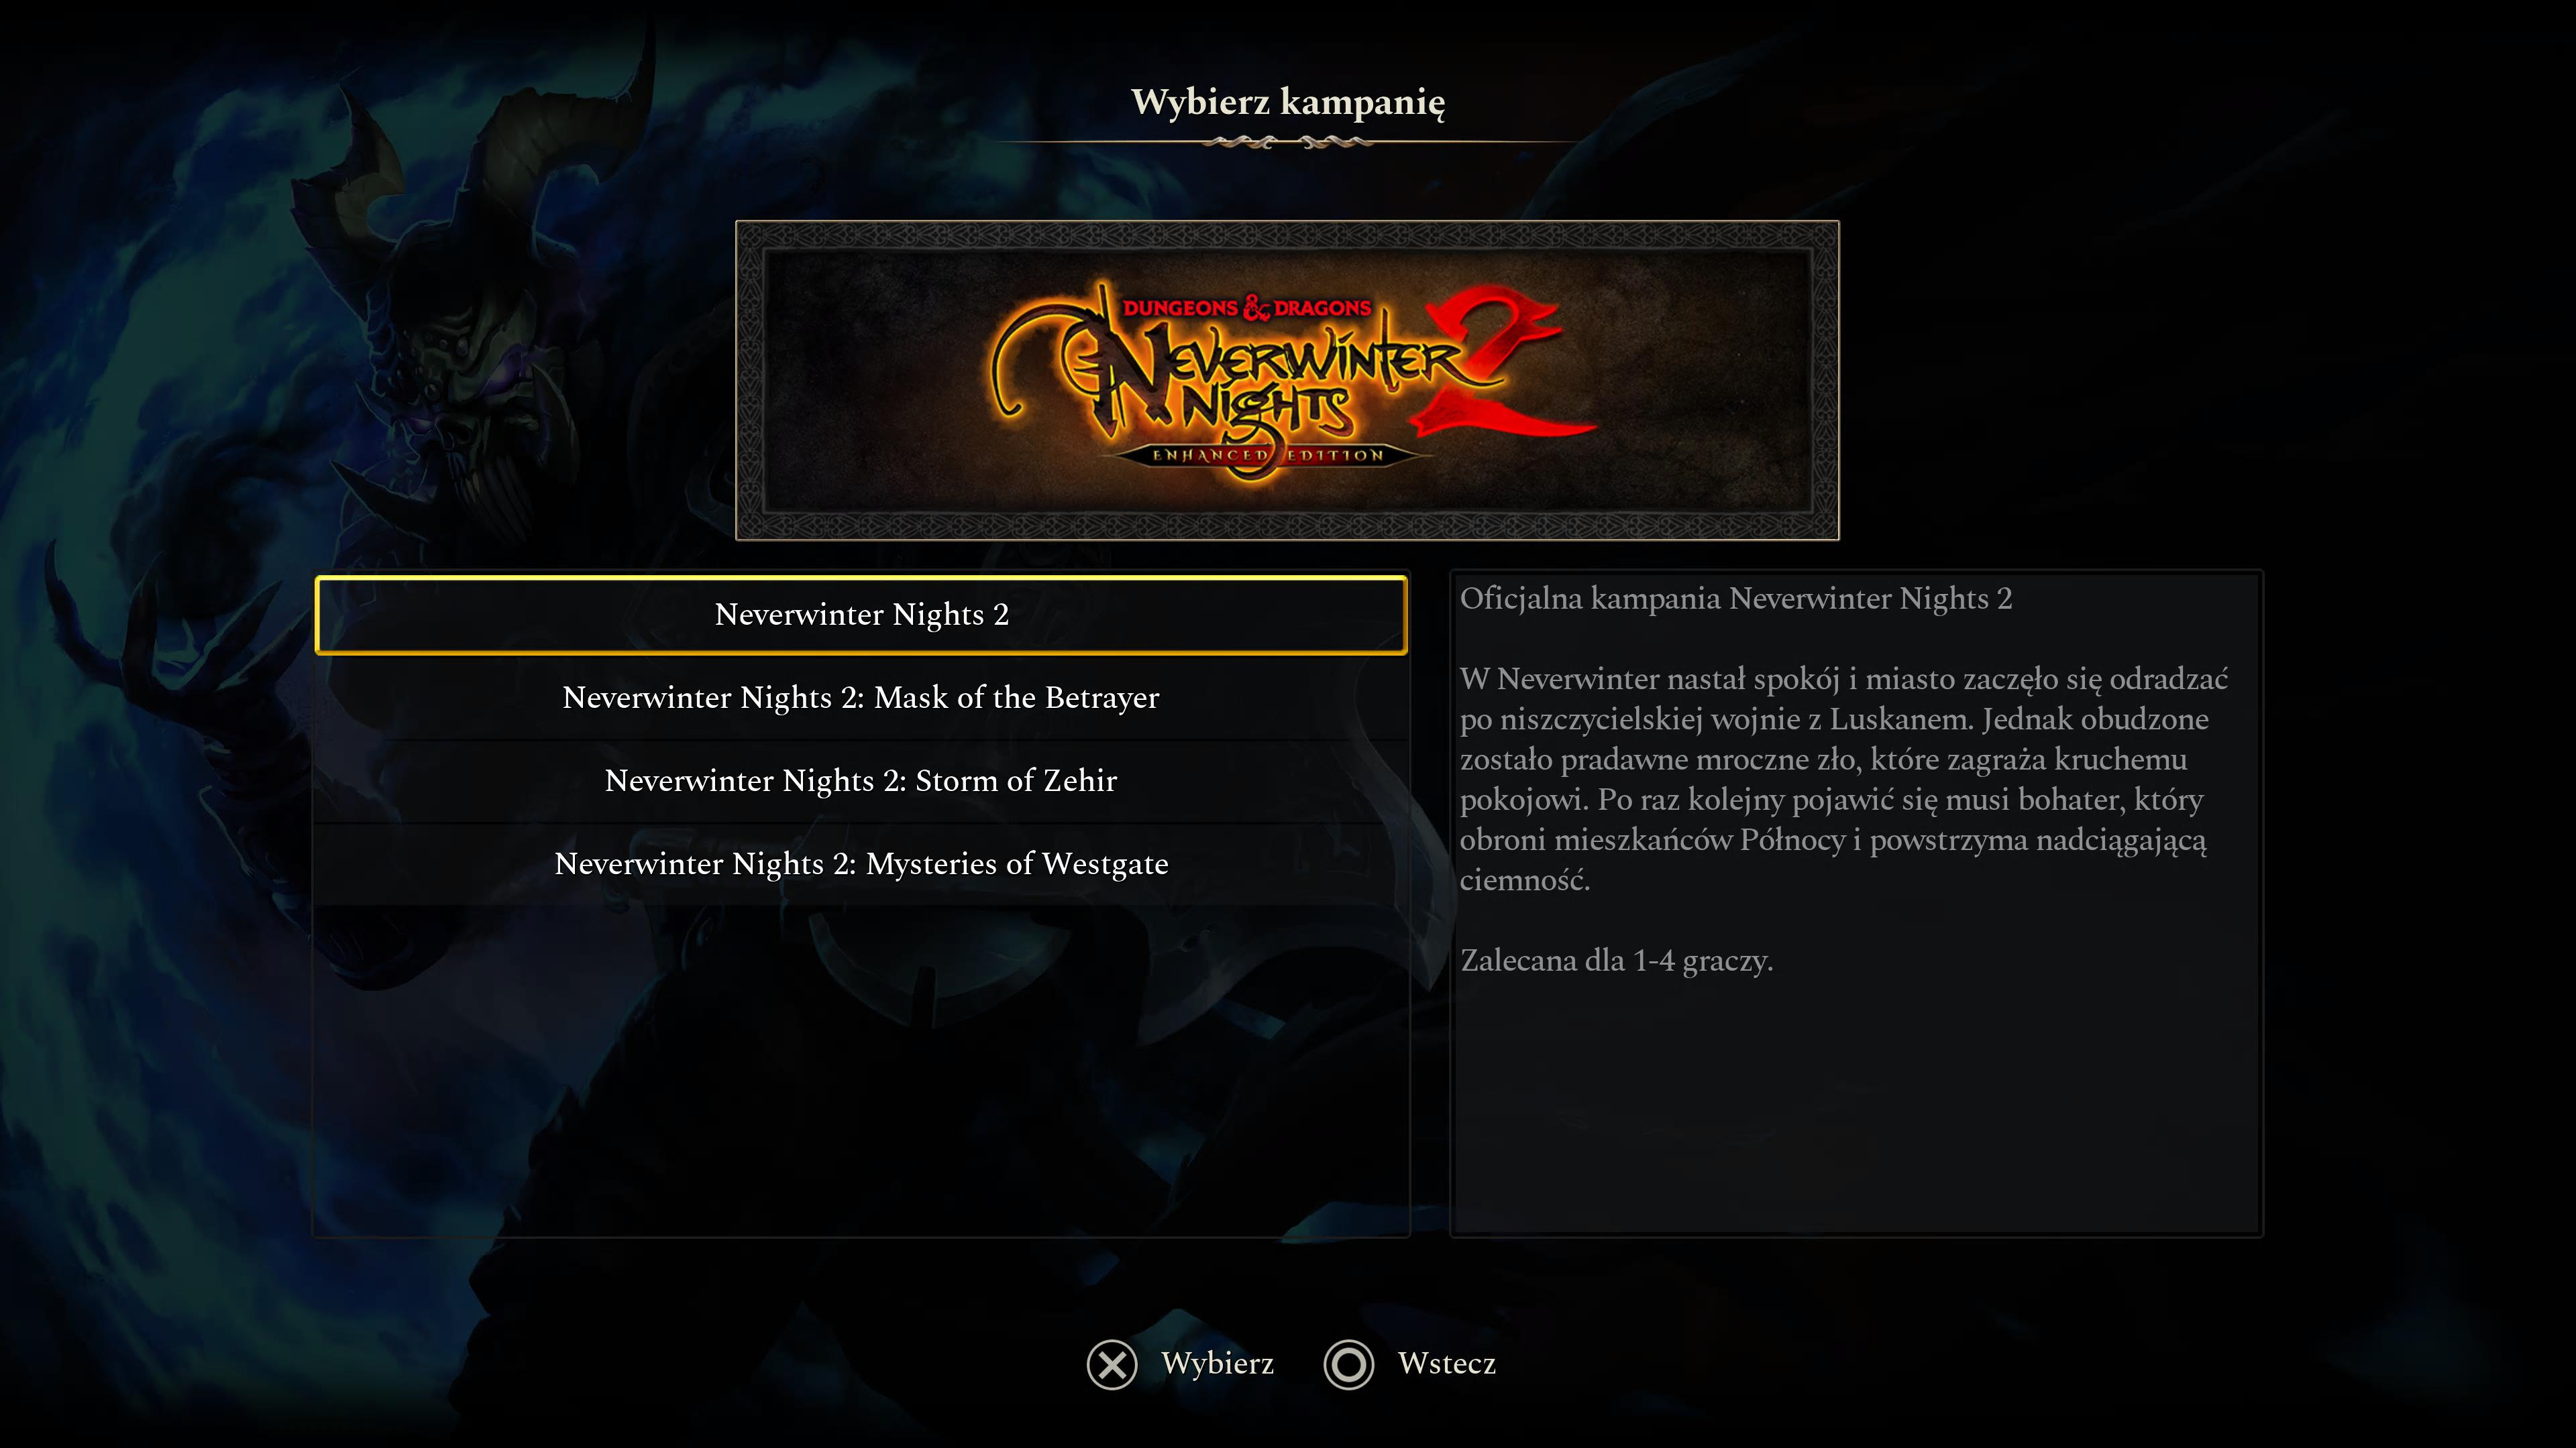Click the Oficjalna kampania description heading
Screen dimensions: 2576x1448
point(1735,599)
